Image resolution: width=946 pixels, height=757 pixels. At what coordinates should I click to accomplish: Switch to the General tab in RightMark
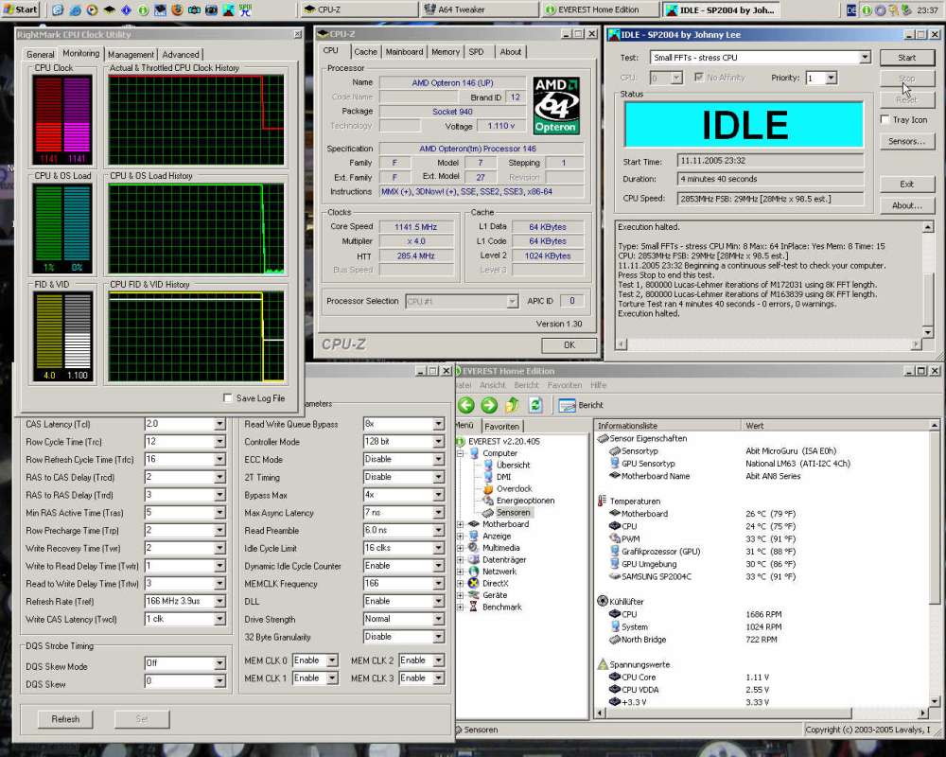pos(41,54)
